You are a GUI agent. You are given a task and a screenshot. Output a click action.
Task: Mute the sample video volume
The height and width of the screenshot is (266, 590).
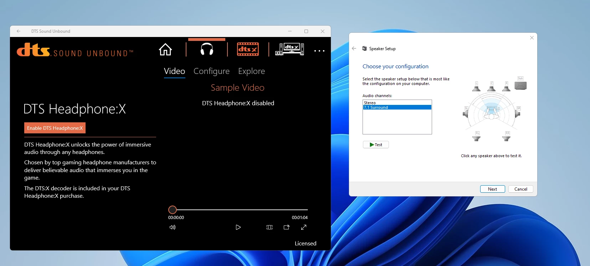click(x=173, y=227)
